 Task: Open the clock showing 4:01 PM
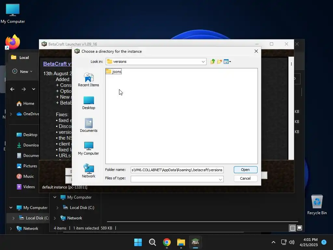[309, 242]
